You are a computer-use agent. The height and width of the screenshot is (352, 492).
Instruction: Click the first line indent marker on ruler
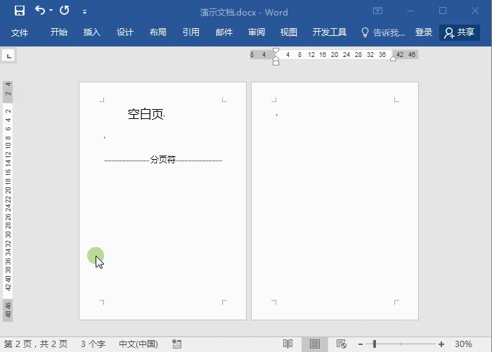point(276,51)
